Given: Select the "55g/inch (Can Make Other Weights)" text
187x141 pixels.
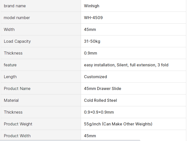Looking at the screenshot, I should pyautogui.click(x=118, y=124).
